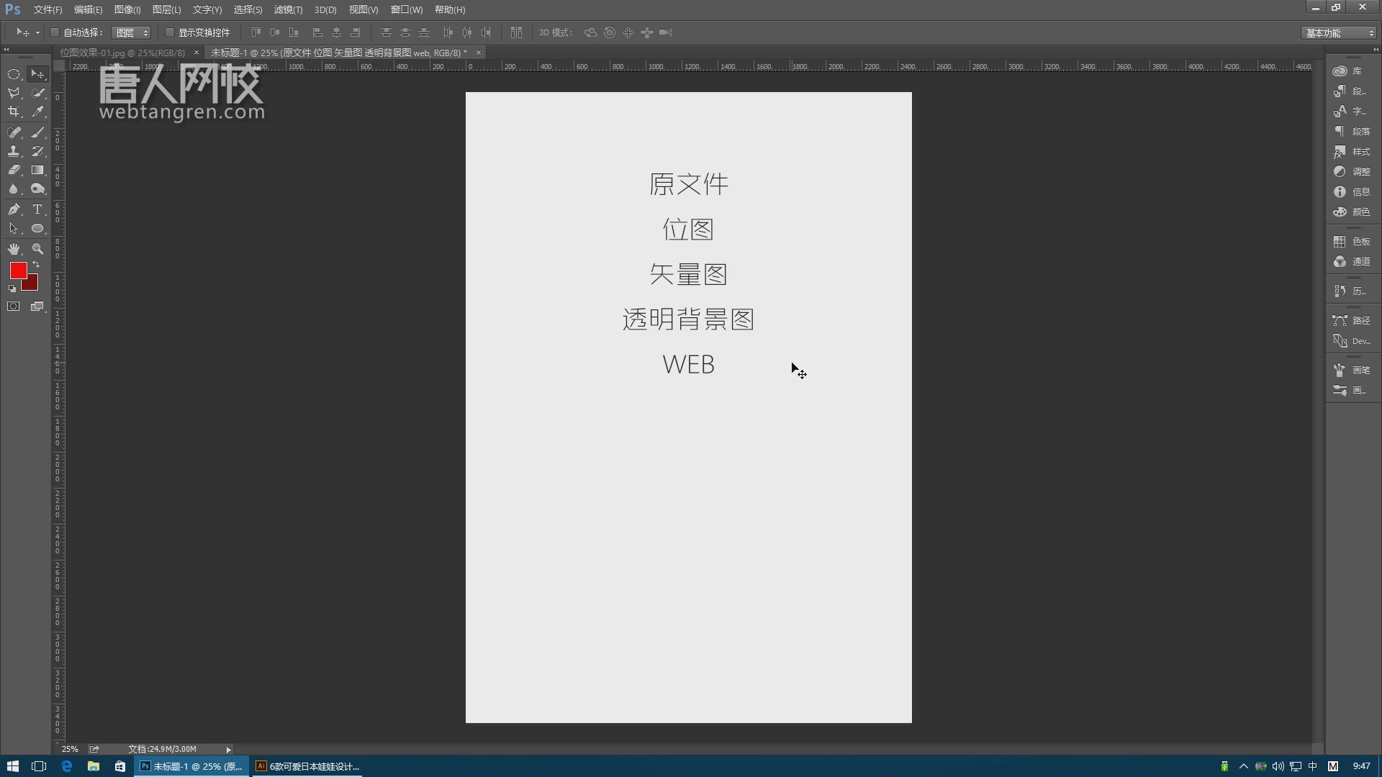
Task: Open the 滤镜(T) menu
Action: point(288,9)
